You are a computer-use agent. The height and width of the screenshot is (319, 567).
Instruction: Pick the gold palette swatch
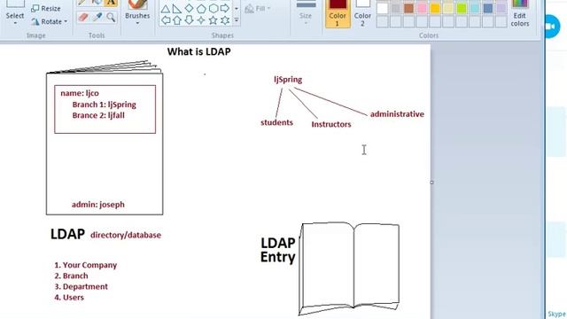435,8
